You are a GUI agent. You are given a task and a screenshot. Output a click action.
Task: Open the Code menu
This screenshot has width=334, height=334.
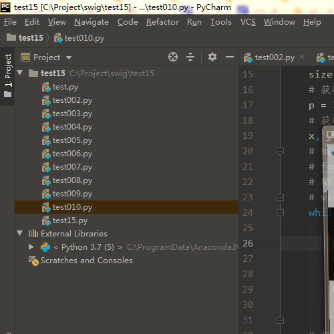pos(128,22)
